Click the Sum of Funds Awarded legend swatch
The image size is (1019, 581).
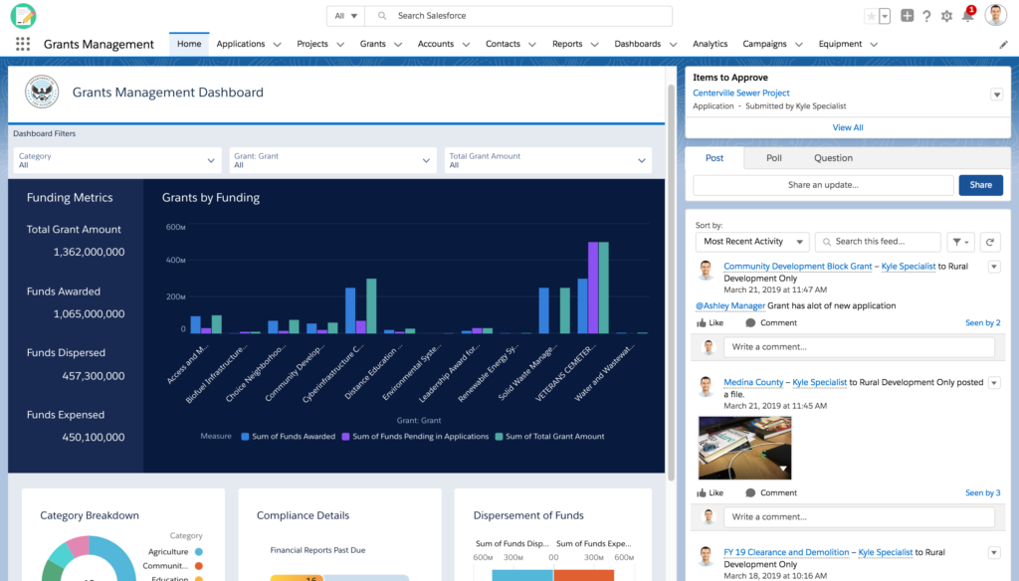point(245,437)
